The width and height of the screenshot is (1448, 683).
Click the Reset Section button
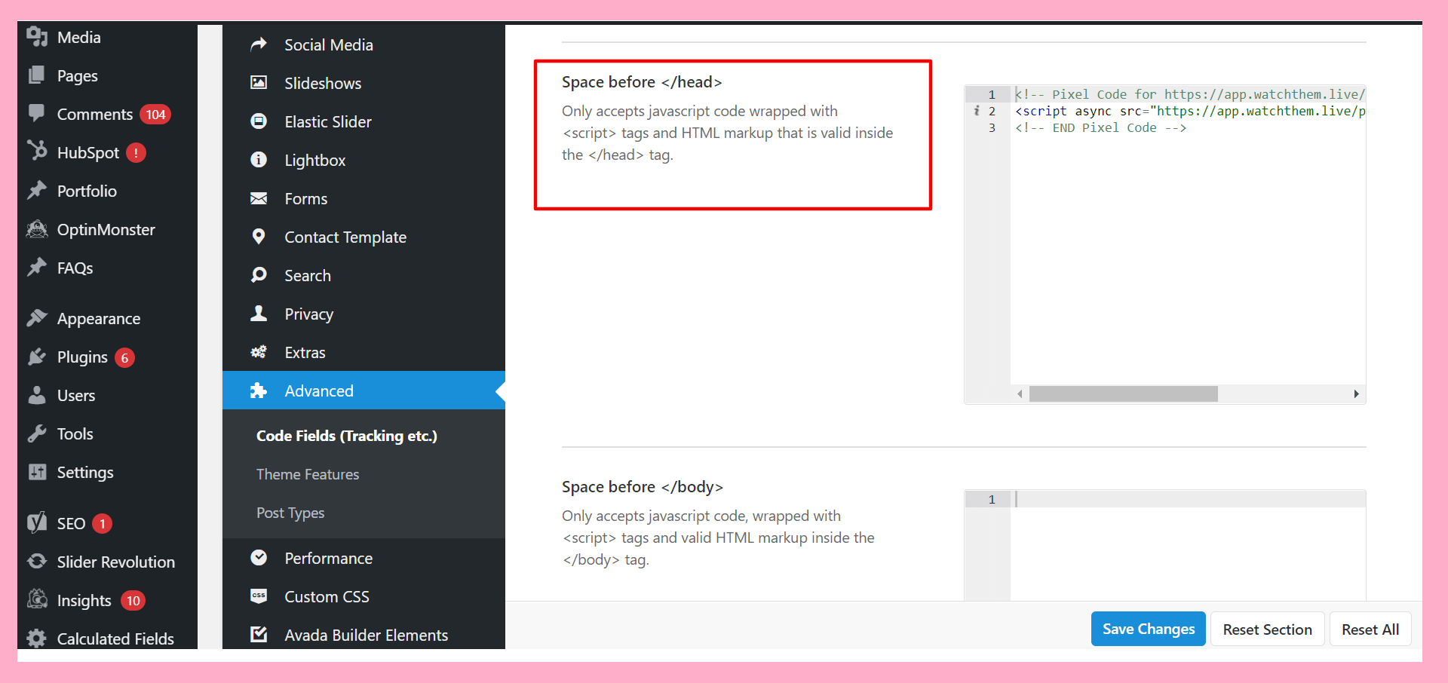tap(1267, 629)
